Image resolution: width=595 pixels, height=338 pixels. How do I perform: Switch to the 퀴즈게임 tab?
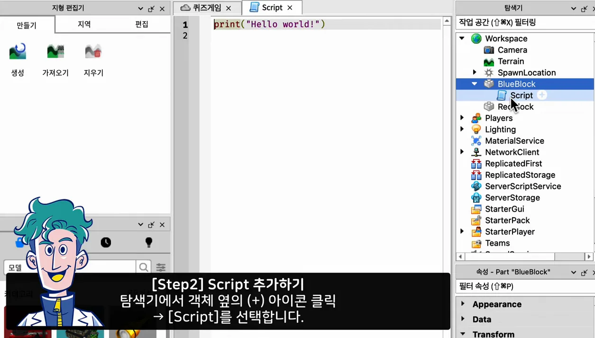207,8
